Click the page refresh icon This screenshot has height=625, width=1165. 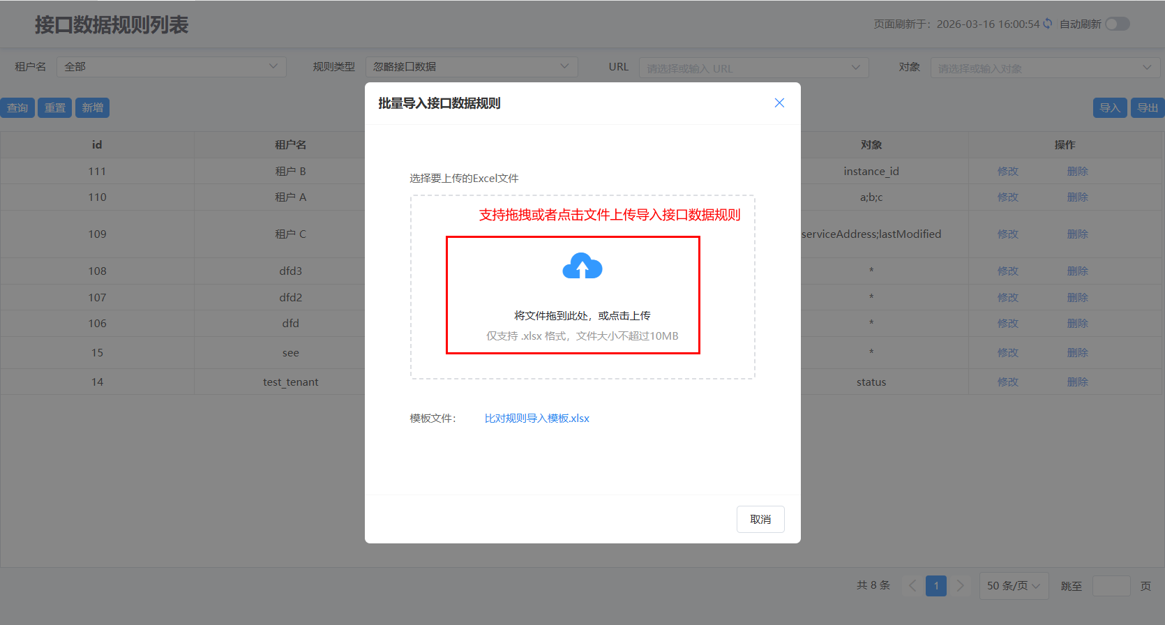1047,24
